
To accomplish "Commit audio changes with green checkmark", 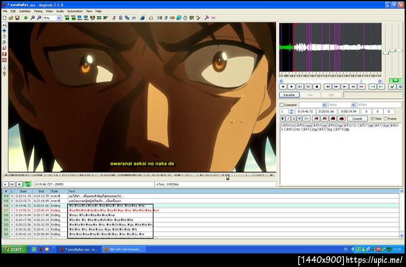I will click(392, 87).
